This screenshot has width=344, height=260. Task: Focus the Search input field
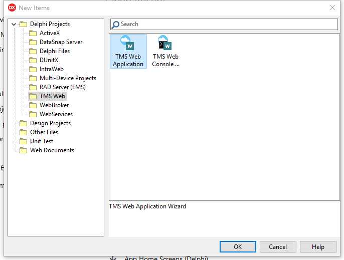224,24
